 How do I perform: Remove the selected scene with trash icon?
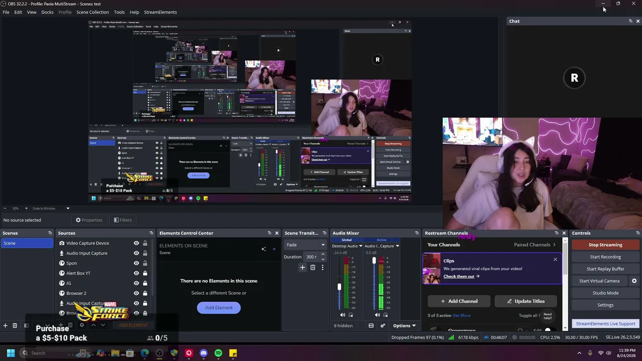pos(15,325)
